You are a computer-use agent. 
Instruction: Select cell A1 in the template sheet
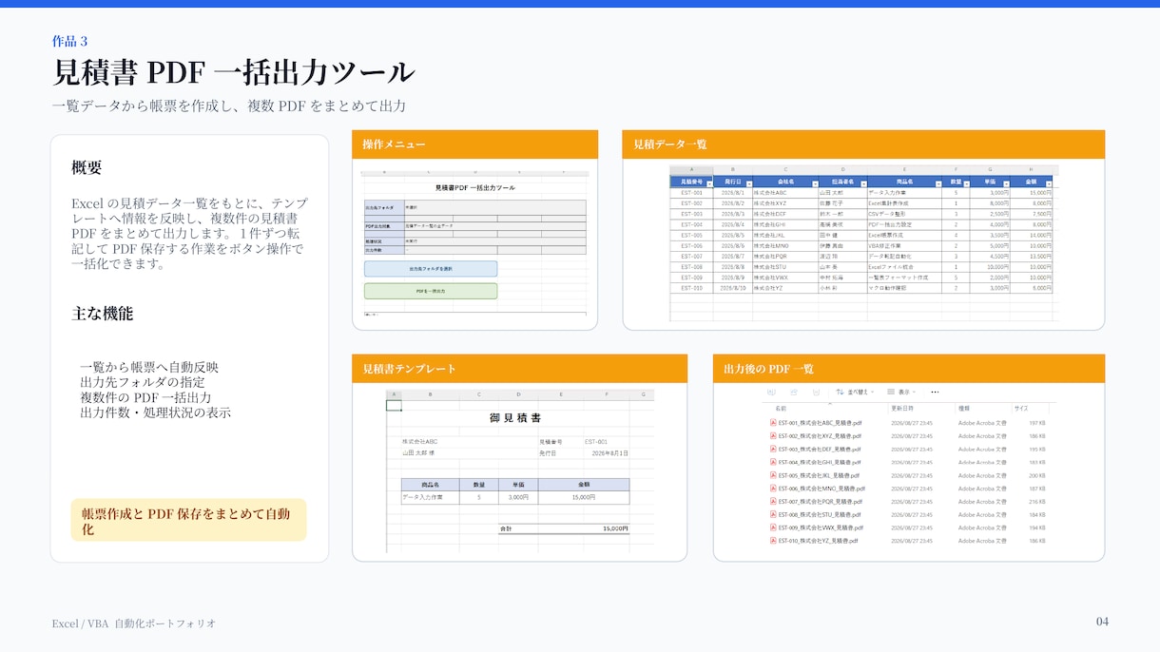point(394,406)
